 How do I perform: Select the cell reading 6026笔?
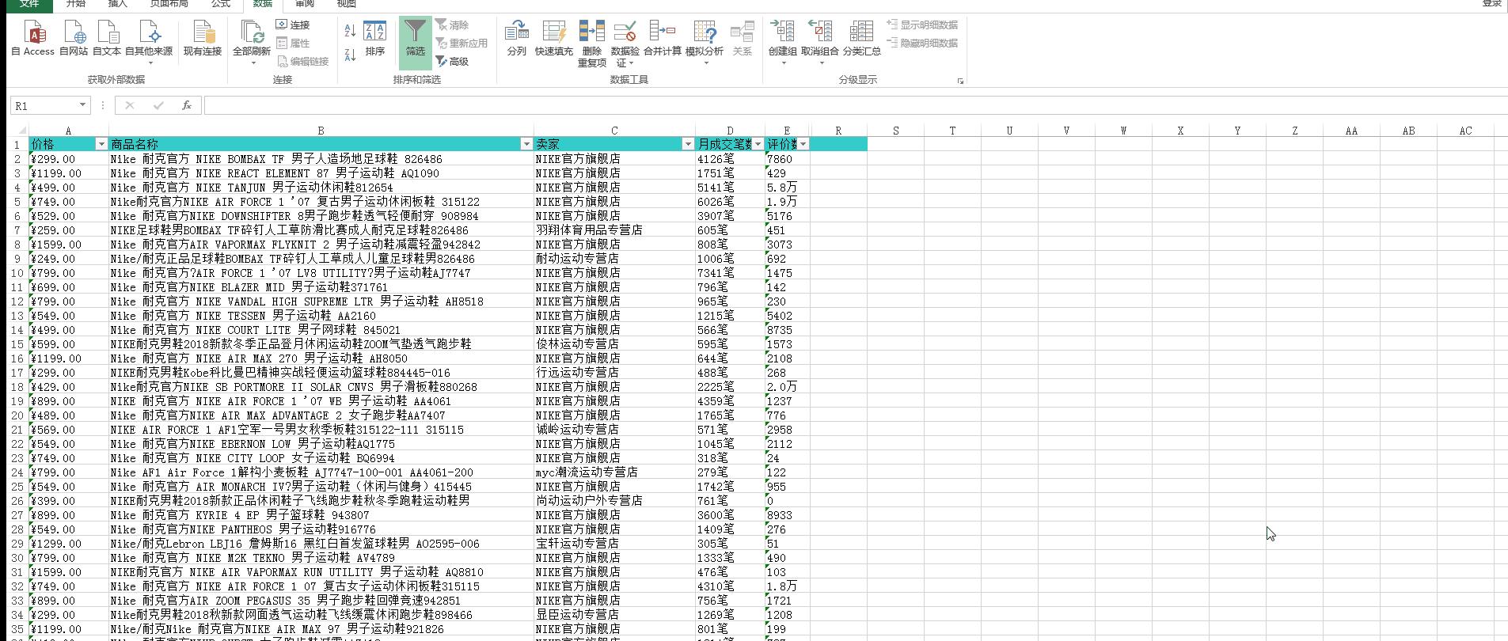coord(729,202)
